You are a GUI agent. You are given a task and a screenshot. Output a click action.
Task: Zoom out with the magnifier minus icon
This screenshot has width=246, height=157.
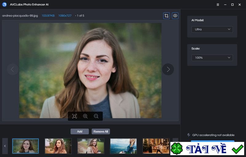coord(96,116)
